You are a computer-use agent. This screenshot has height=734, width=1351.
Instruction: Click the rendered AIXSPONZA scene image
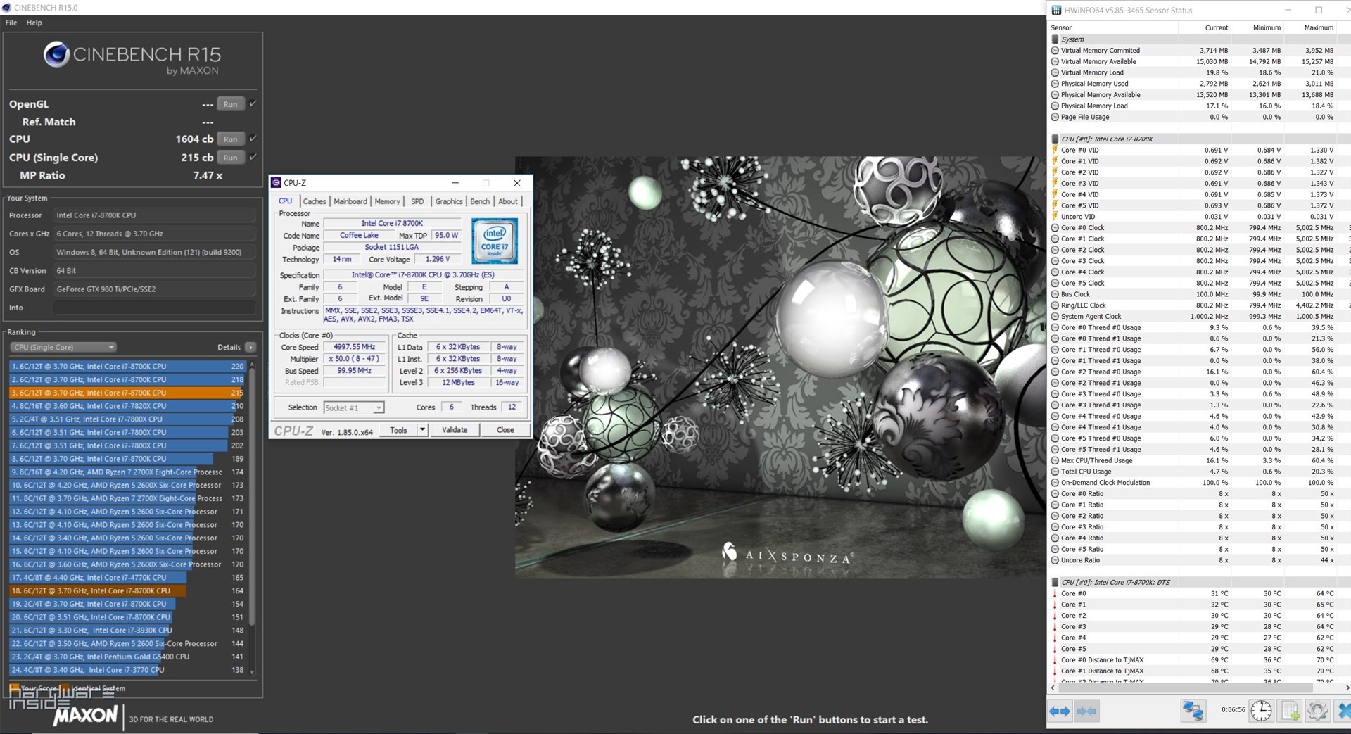point(780,367)
